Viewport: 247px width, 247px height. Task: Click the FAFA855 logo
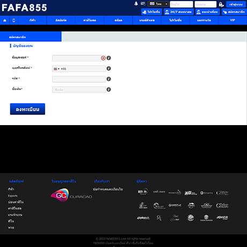24,8
